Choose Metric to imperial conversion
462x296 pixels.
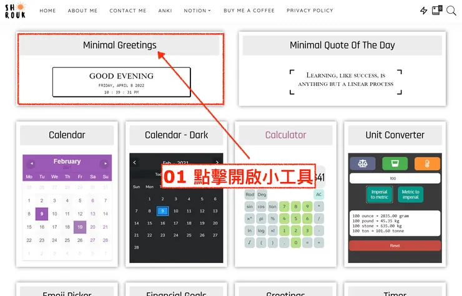point(410,194)
